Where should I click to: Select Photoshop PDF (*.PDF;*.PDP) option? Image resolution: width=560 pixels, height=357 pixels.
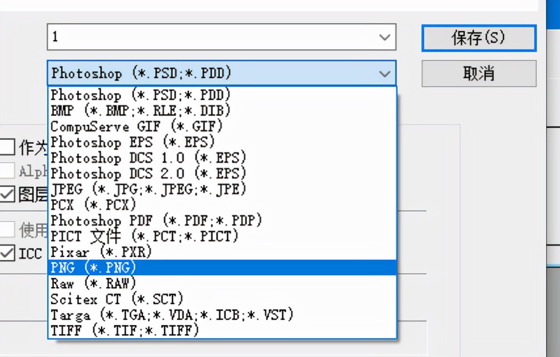coord(222,220)
